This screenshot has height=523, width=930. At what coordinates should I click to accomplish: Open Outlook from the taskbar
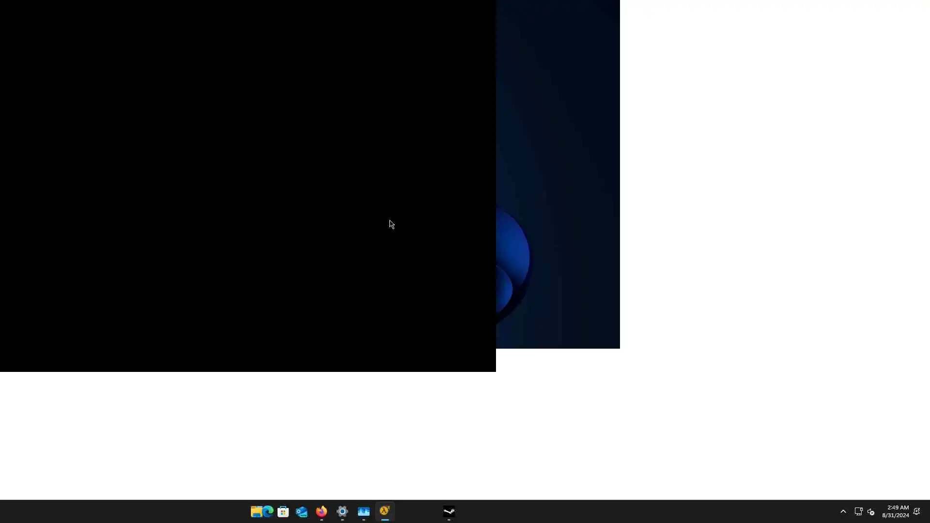click(x=302, y=511)
